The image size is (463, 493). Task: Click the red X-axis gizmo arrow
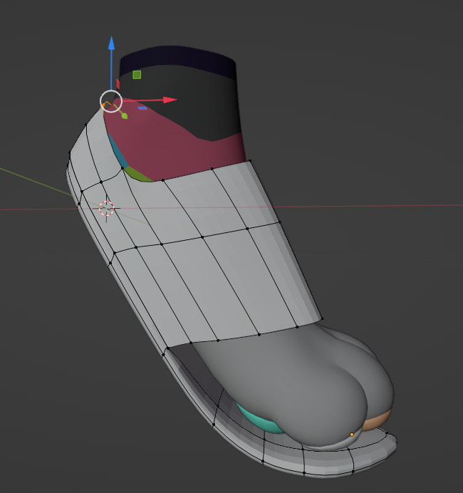pyautogui.click(x=169, y=100)
